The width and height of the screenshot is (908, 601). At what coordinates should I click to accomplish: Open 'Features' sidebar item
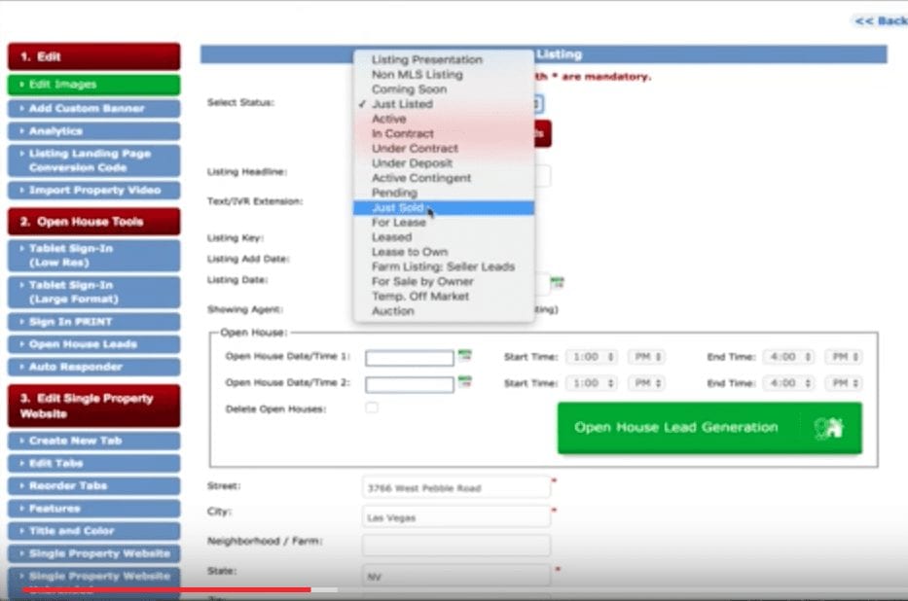tap(93, 509)
